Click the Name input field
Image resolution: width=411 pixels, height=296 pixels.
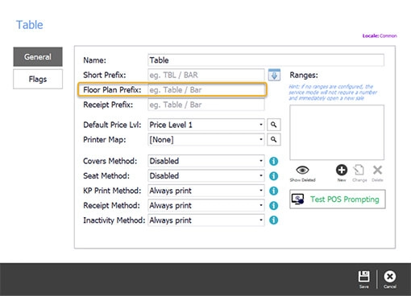pos(266,60)
